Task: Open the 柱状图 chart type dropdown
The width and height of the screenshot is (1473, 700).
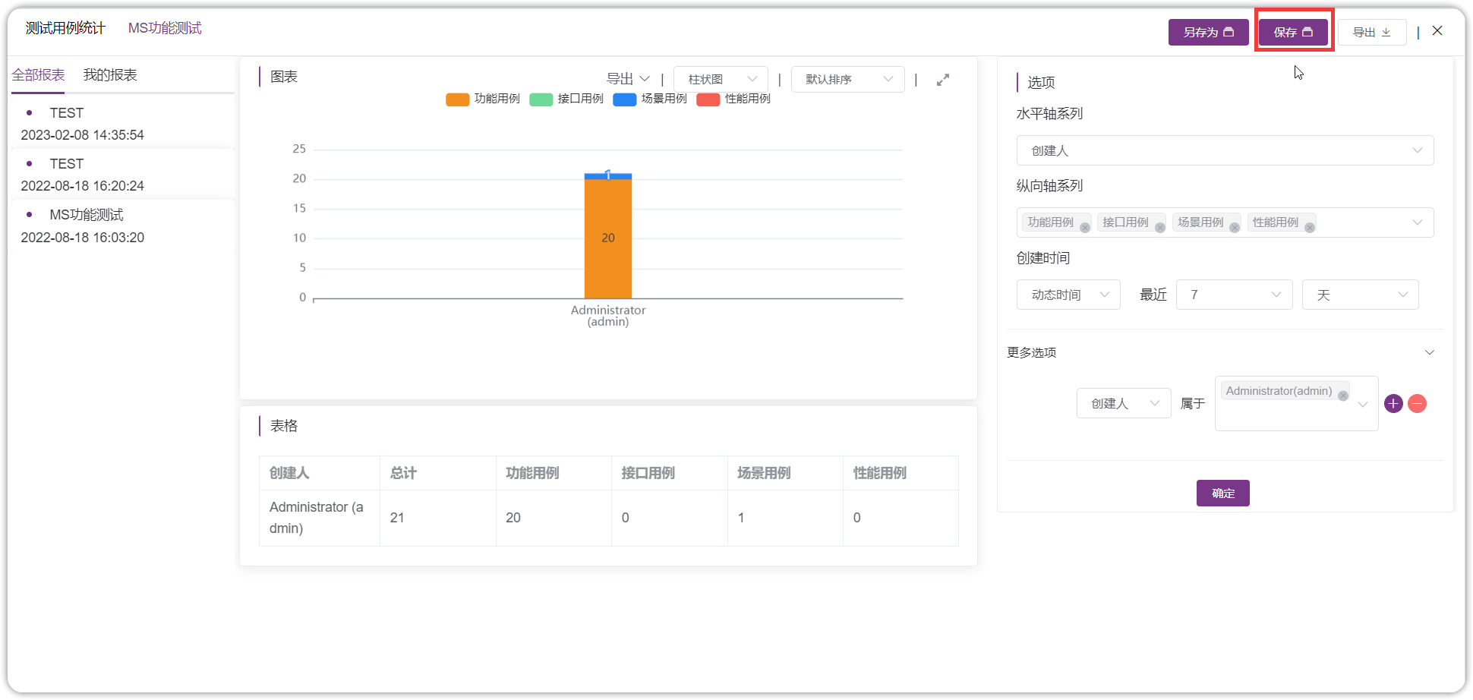Action: click(721, 79)
